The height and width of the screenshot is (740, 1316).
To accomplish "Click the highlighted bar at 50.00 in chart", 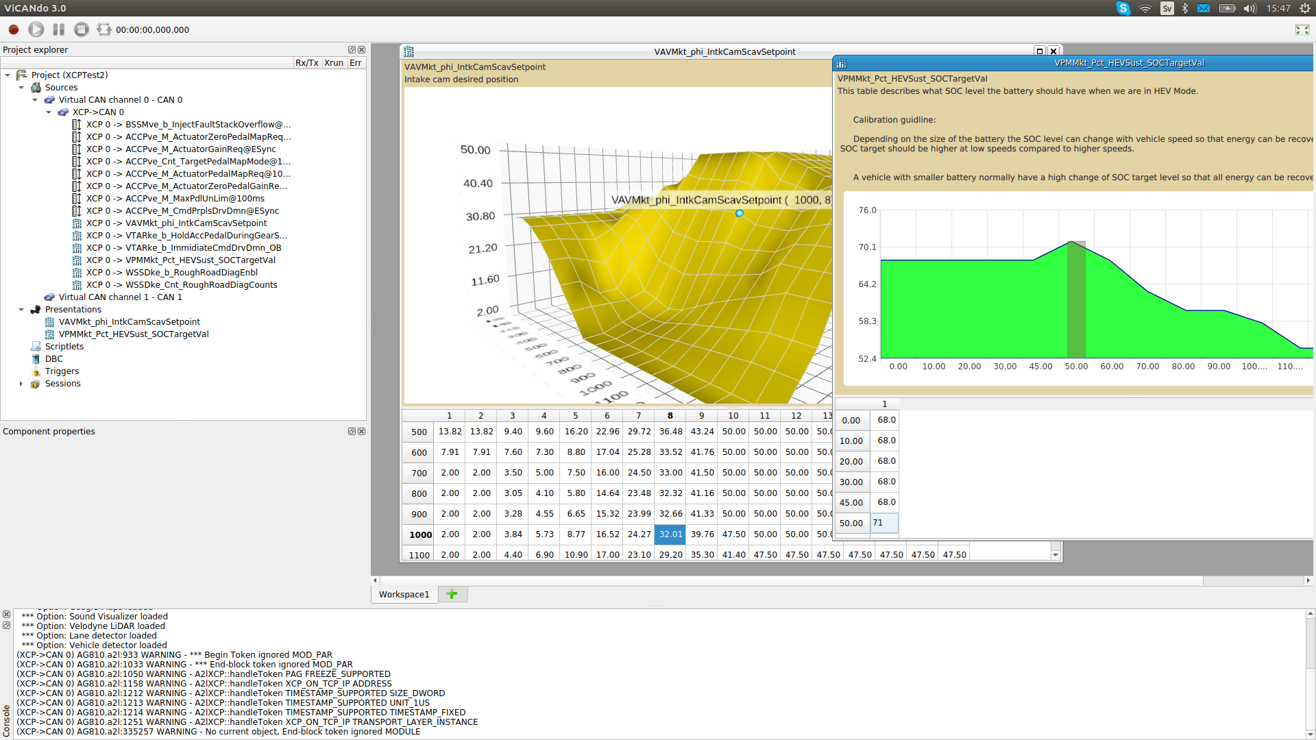I will pos(1076,299).
